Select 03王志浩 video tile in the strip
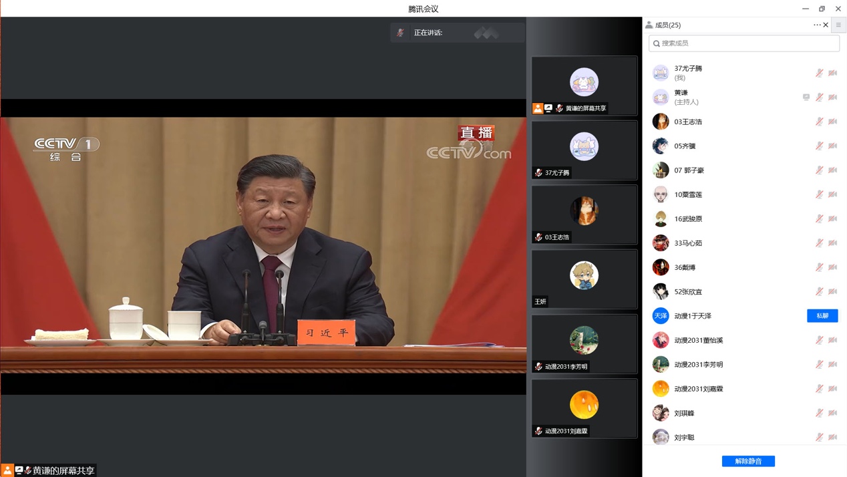The image size is (847, 477). 584,214
